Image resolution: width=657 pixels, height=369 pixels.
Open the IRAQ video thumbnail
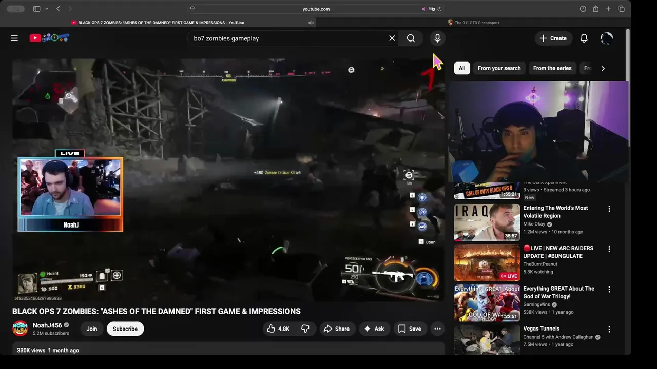(487, 222)
